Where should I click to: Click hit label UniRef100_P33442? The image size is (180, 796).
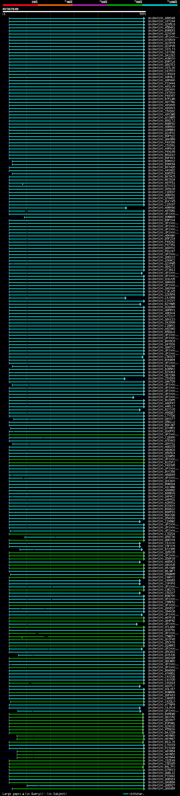161,776
